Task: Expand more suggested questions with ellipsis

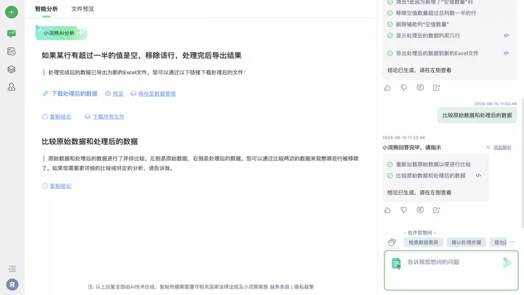Action: coord(512,242)
